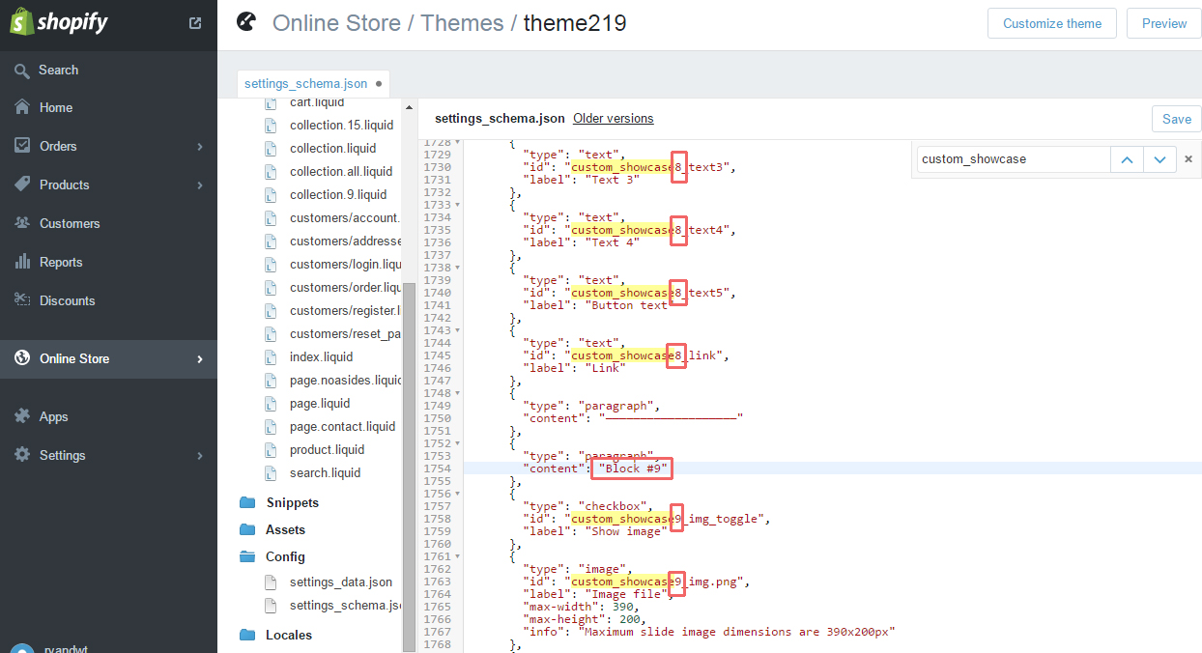This screenshot has height=653, width=1202.
Task: Click the Orders checkbox icon
Action: coord(22,146)
